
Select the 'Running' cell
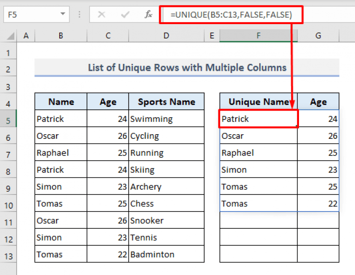pyautogui.click(x=167, y=153)
